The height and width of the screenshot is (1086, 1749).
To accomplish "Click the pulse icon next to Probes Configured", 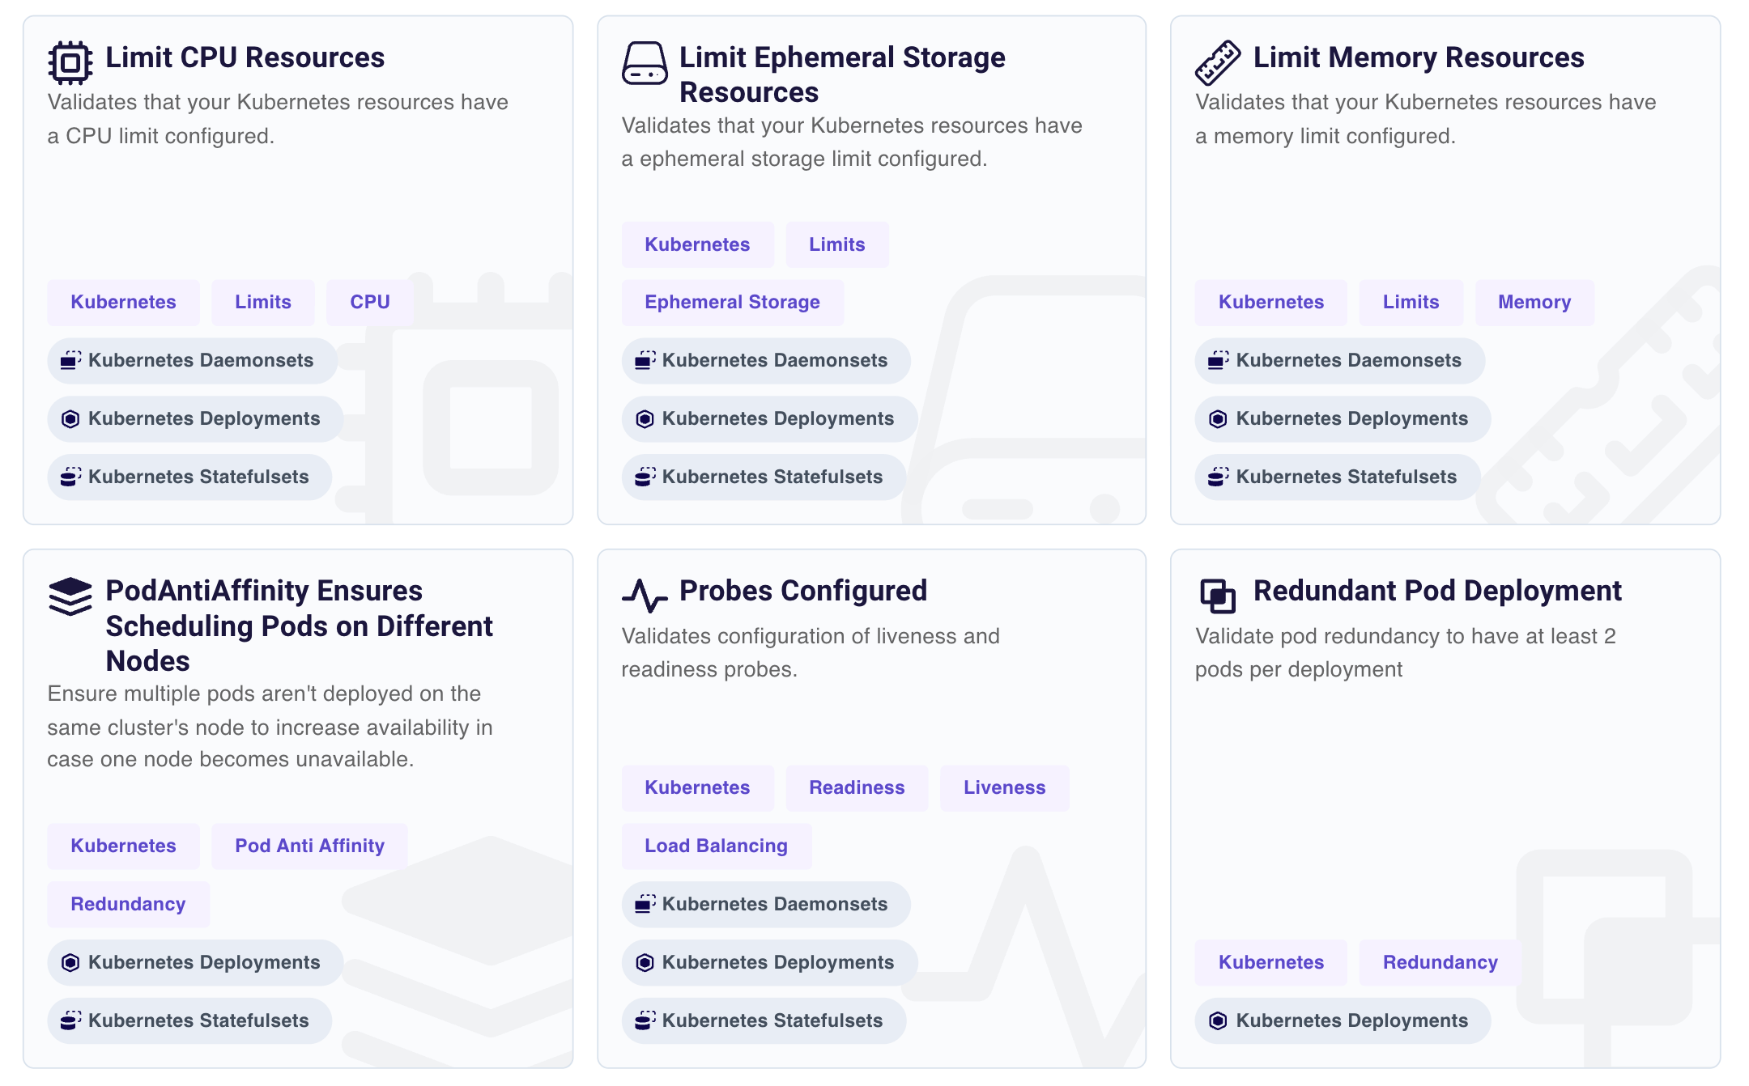I will tap(645, 596).
